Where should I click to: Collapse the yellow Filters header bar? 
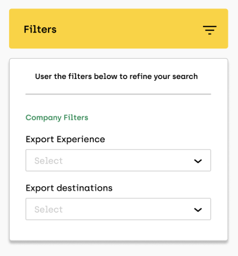click(x=118, y=28)
